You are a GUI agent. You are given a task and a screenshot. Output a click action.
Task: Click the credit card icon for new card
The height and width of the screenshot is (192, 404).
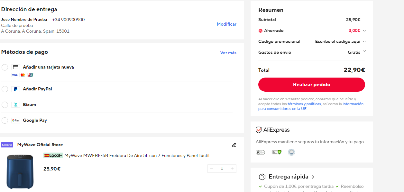tap(15, 67)
